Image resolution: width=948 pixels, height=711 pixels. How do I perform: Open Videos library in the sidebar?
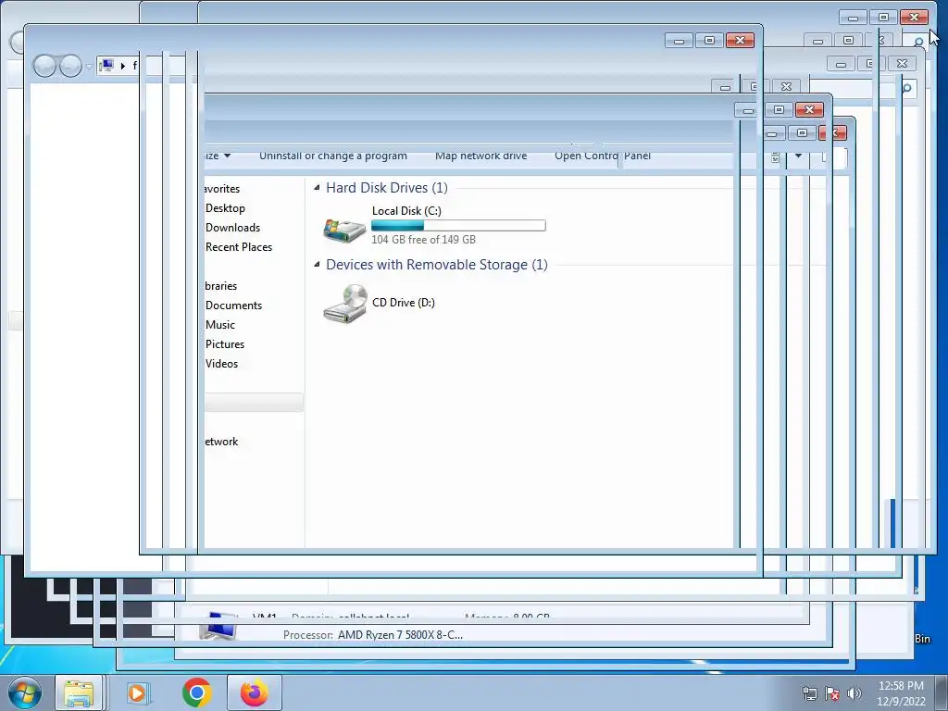coord(222,363)
